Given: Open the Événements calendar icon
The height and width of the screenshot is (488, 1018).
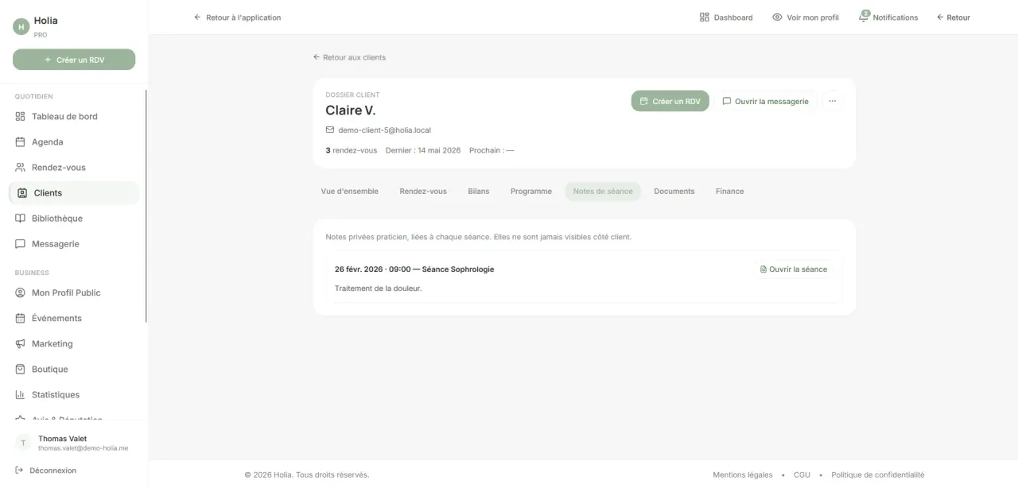Looking at the screenshot, I should tap(21, 319).
